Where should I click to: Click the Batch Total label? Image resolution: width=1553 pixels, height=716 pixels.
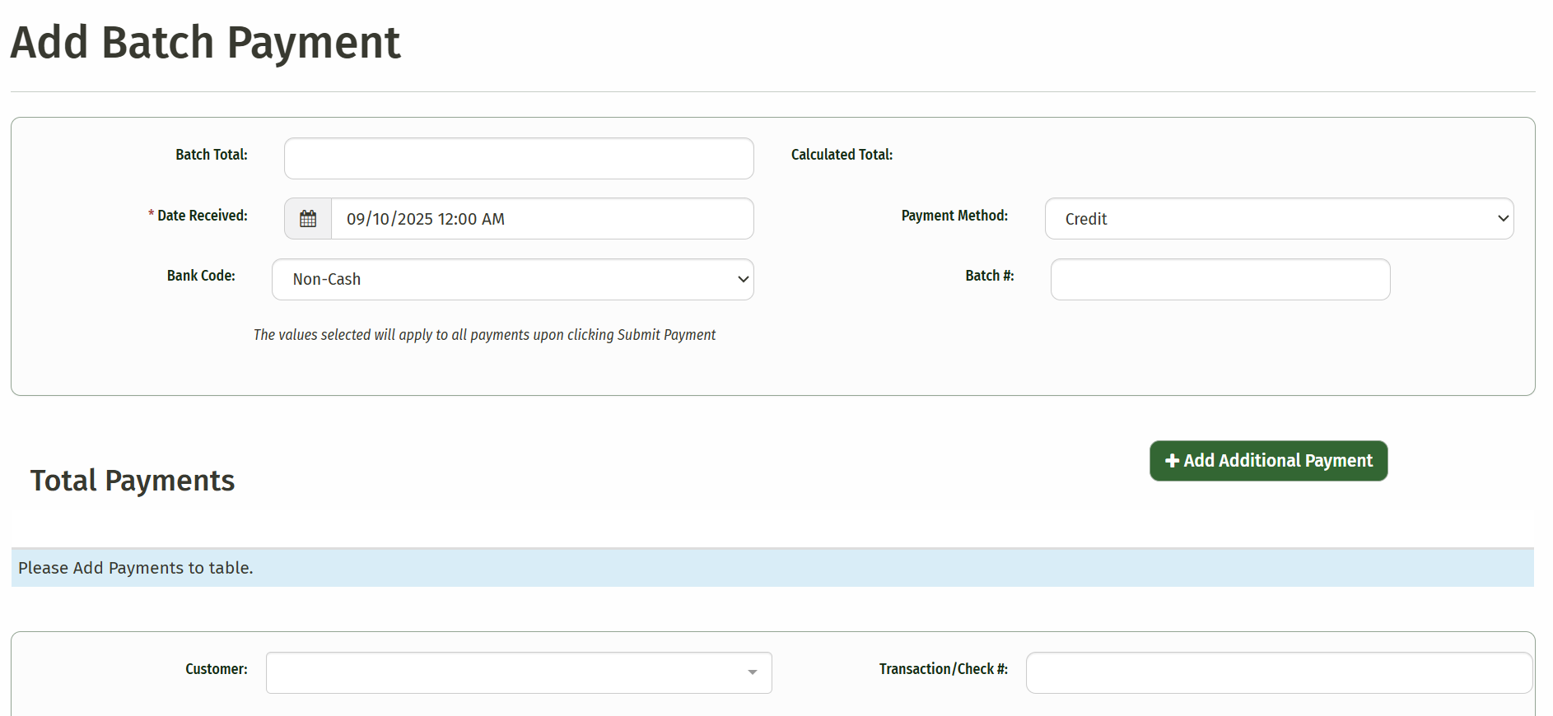click(x=211, y=155)
